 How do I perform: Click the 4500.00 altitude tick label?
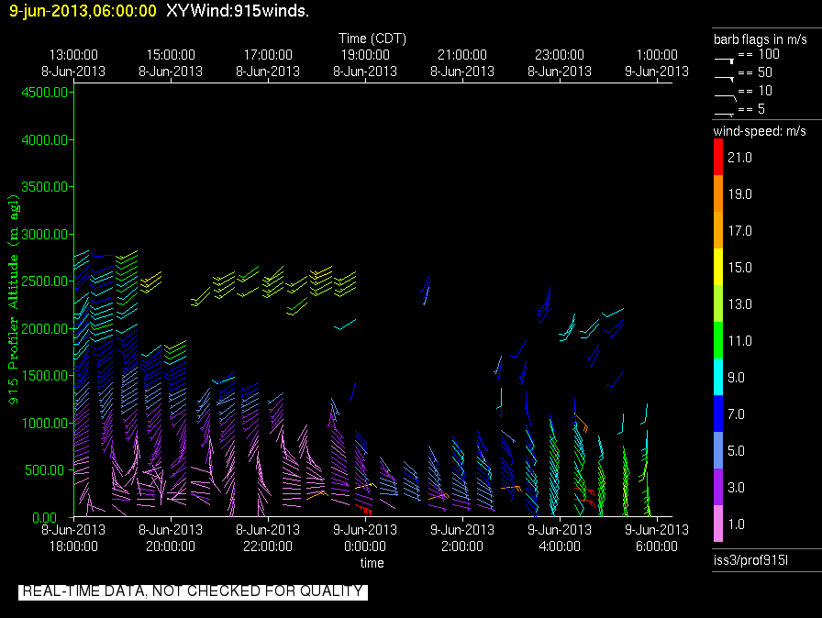(45, 93)
